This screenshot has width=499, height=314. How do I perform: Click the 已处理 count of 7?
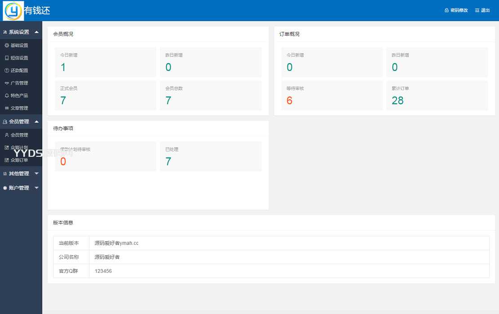[x=168, y=162]
